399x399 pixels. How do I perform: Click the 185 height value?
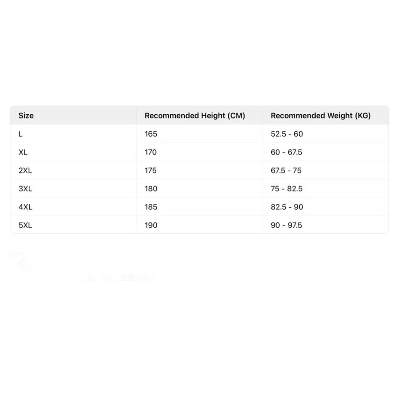pos(151,207)
